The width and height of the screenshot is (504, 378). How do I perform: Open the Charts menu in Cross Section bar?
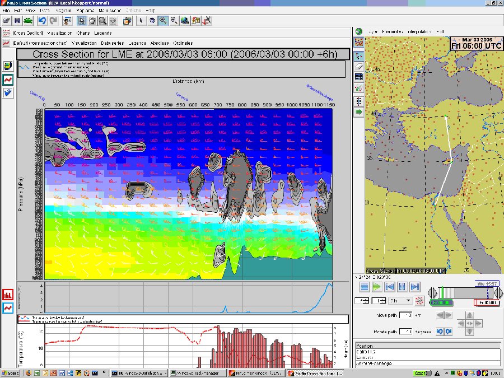[x=83, y=33]
